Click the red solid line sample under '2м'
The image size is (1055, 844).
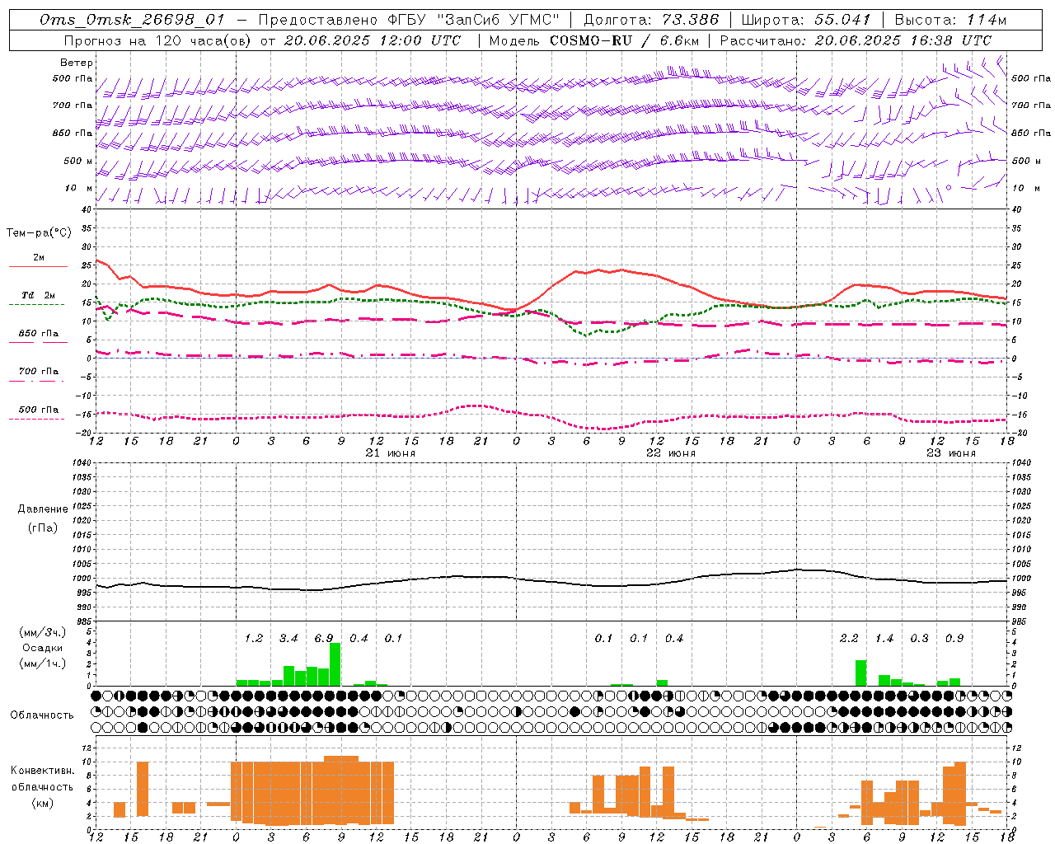tap(38, 266)
